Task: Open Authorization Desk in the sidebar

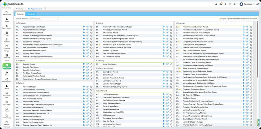Action: (7, 95)
